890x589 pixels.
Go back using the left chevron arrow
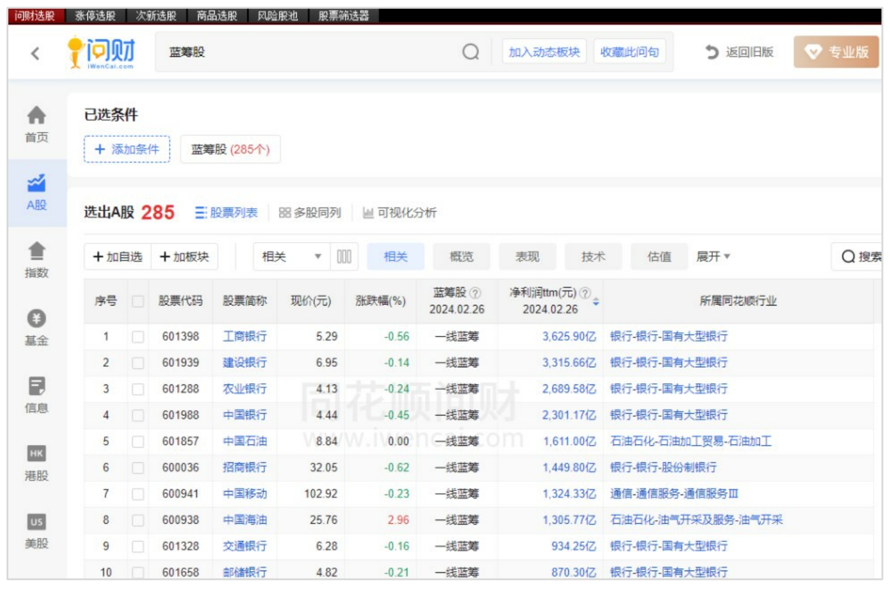pyautogui.click(x=36, y=53)
